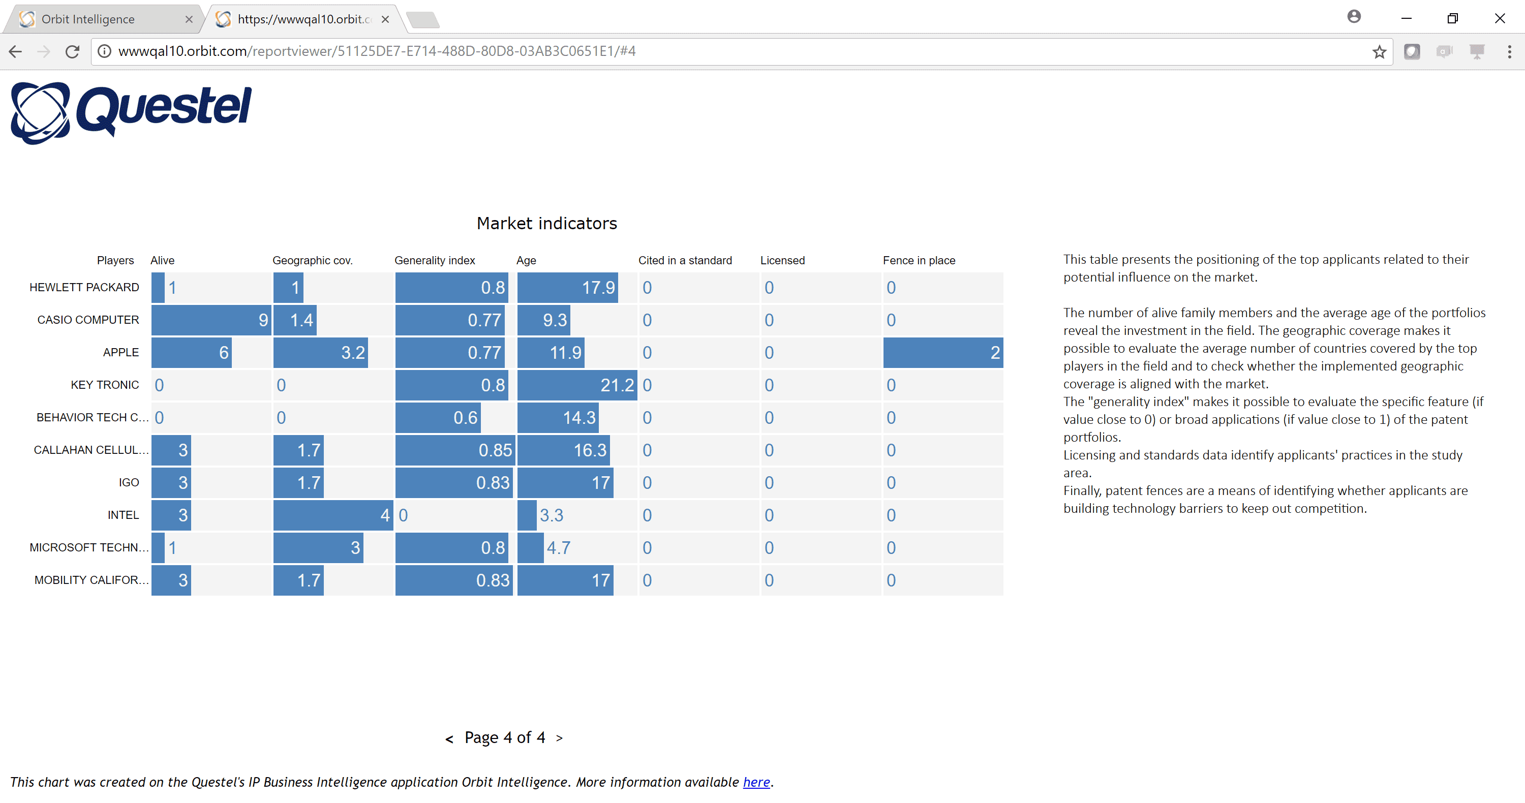Click the browser settings menu icon
The height and width of the screenshot is (803, 1525).
(x=1510, y=51)
